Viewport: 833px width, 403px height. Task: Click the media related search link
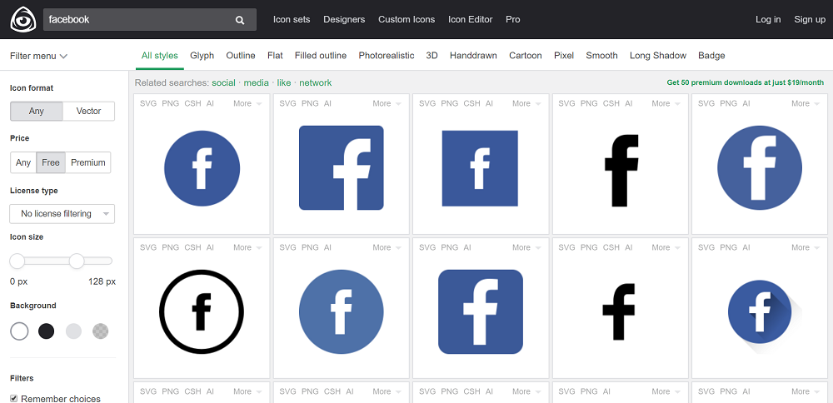[x=256, y=82]
